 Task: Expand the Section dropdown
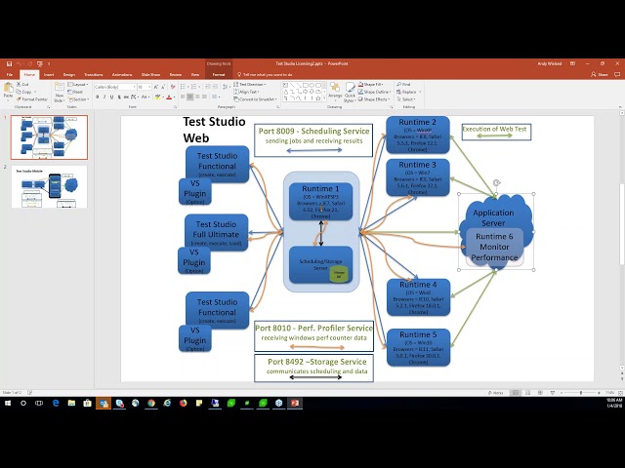78,99
